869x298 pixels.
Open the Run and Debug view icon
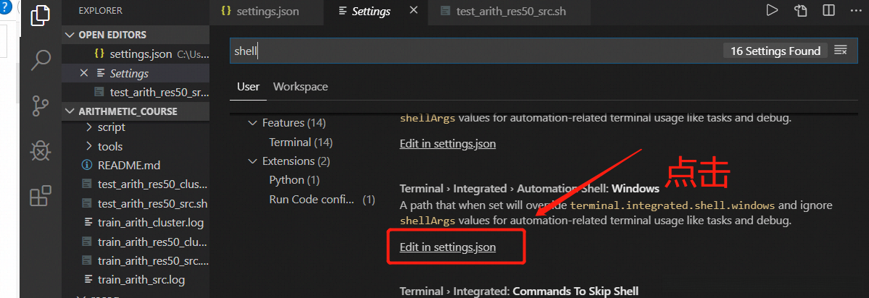point(41,150)
